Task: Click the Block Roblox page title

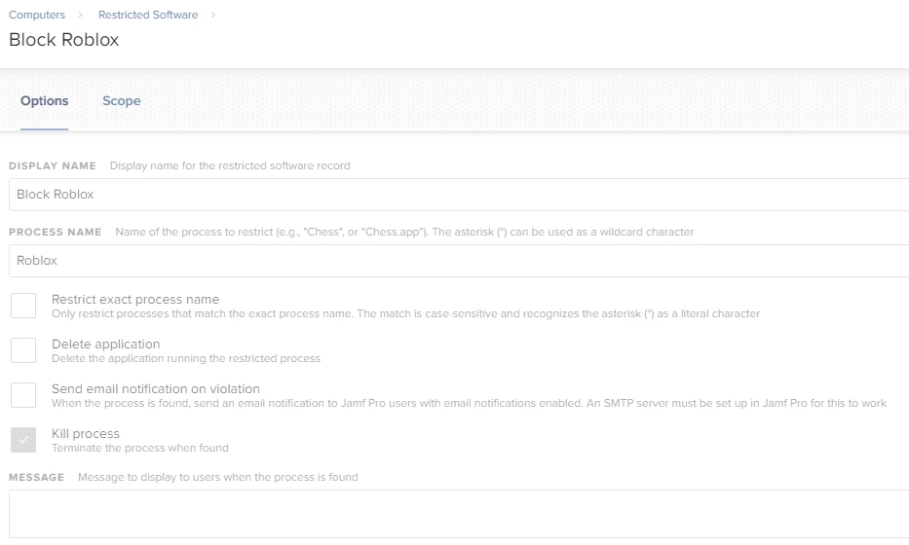Action: pyautogui.click(x=63, y=39)
